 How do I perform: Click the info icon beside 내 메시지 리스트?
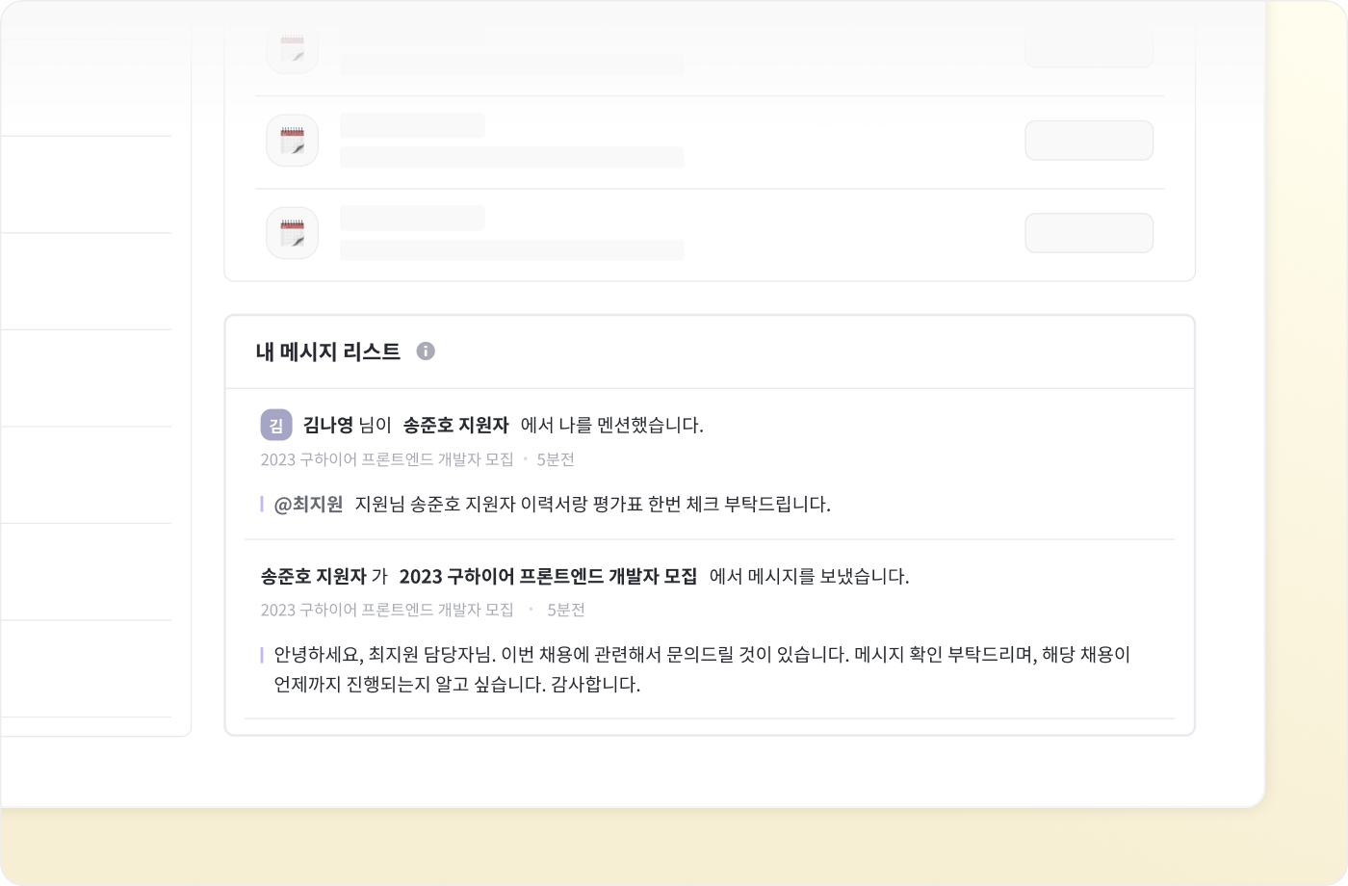pos(426,352)
